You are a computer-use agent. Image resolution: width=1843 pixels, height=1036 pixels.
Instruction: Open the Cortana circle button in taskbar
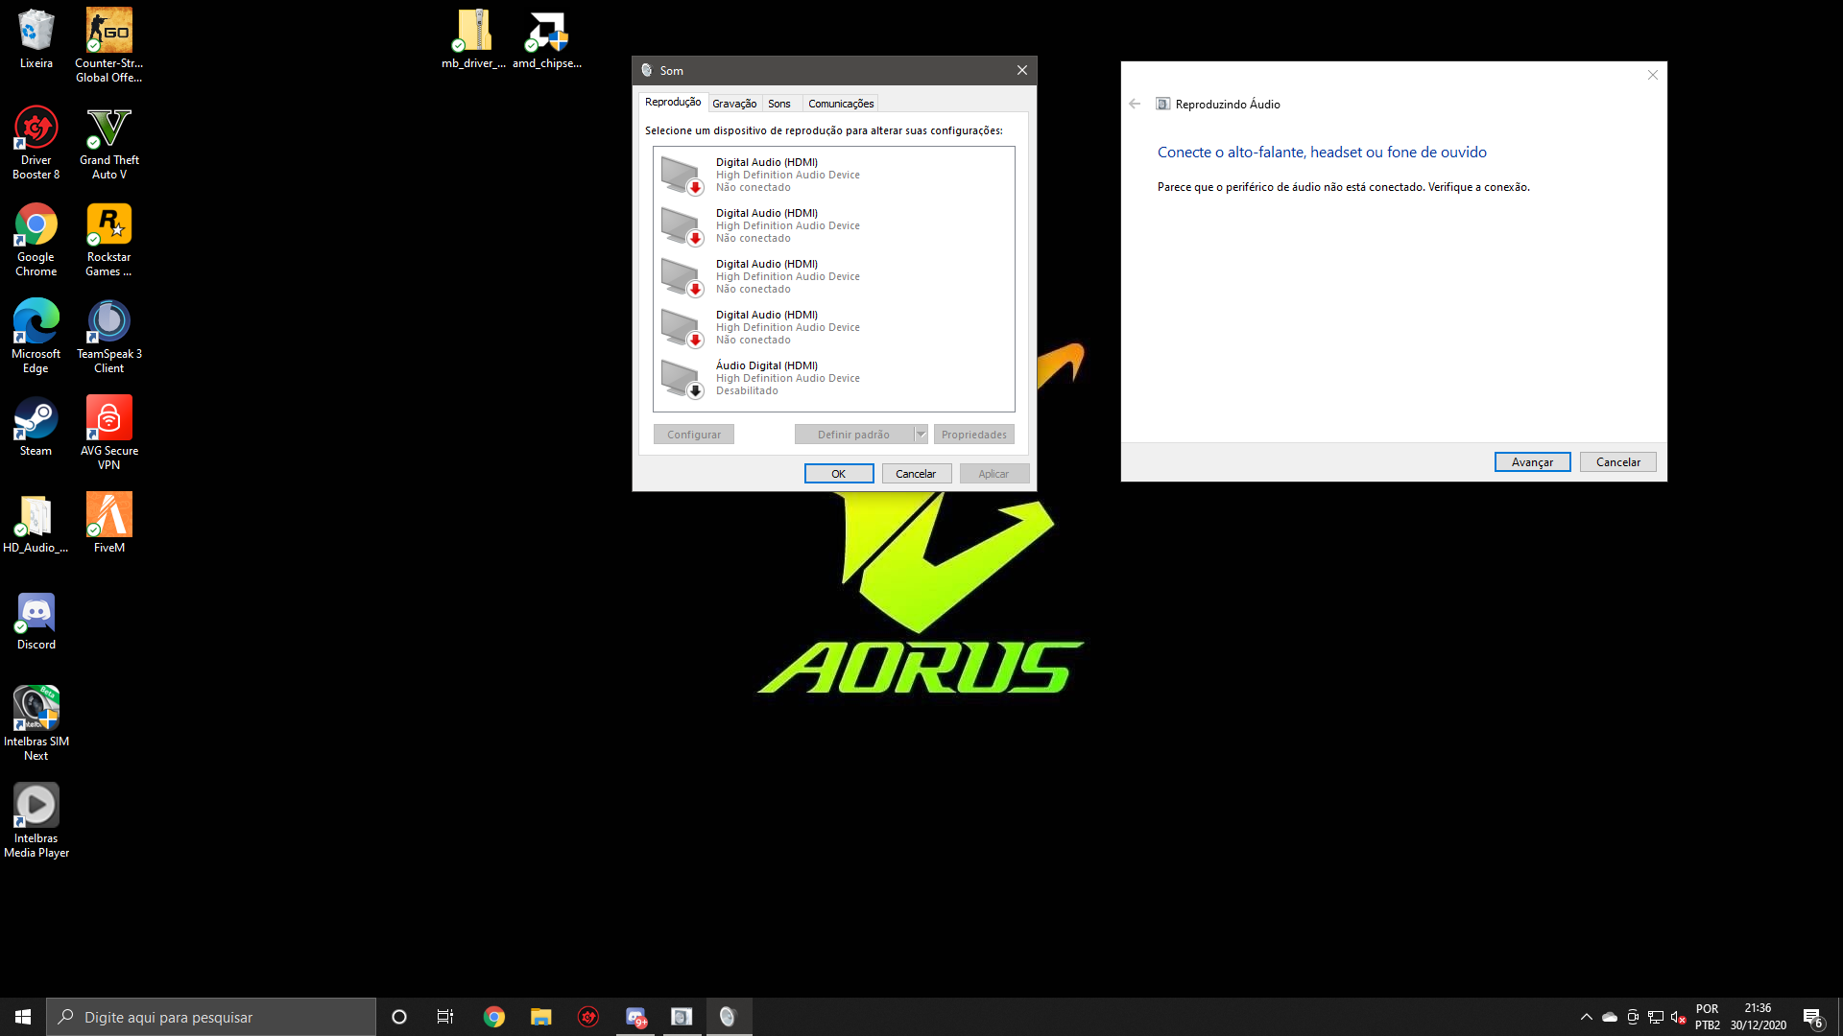pos(399,1017)
